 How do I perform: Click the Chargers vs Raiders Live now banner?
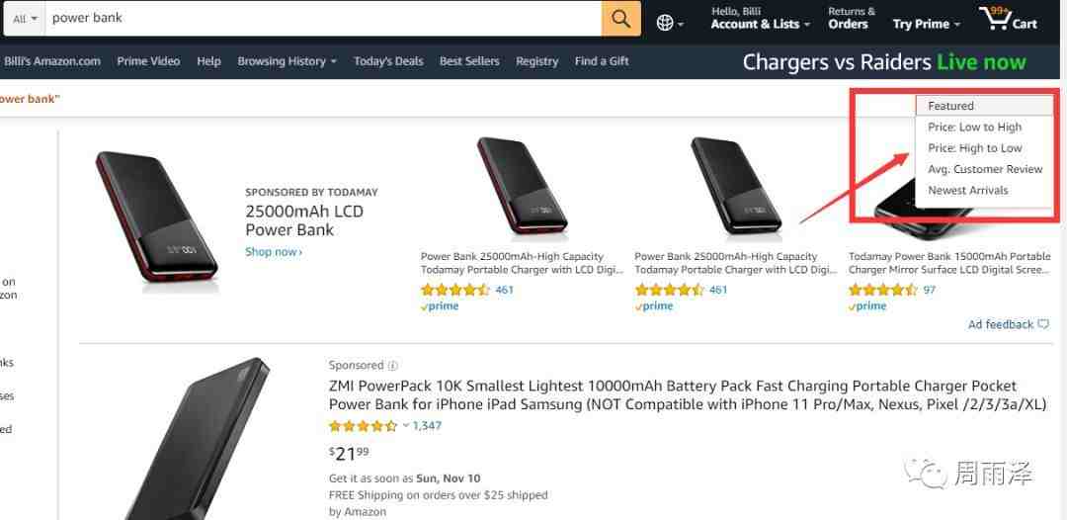(883, 62)
